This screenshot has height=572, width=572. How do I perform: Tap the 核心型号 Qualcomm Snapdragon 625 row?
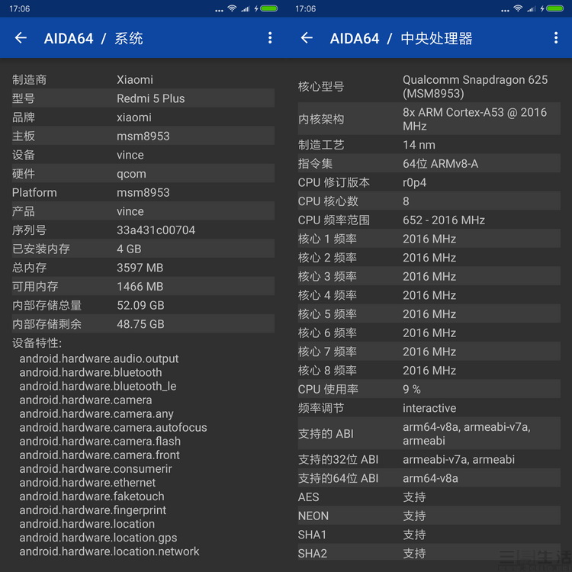429,86
